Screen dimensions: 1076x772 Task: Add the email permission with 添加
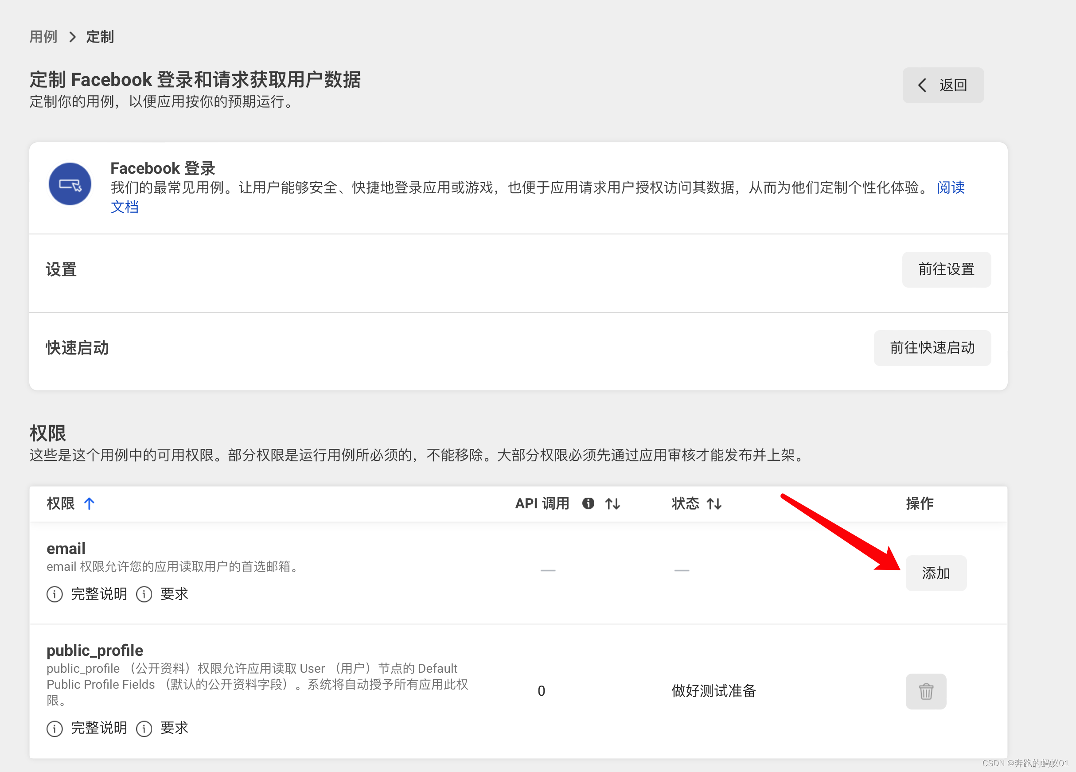[x=936, y=573]
